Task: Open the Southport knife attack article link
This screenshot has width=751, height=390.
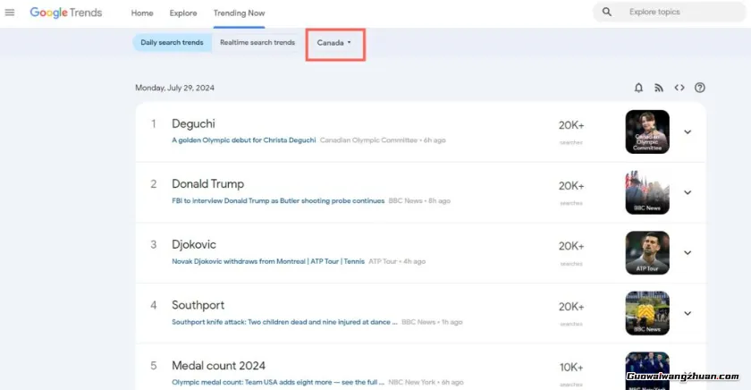Action: (284, 322)
